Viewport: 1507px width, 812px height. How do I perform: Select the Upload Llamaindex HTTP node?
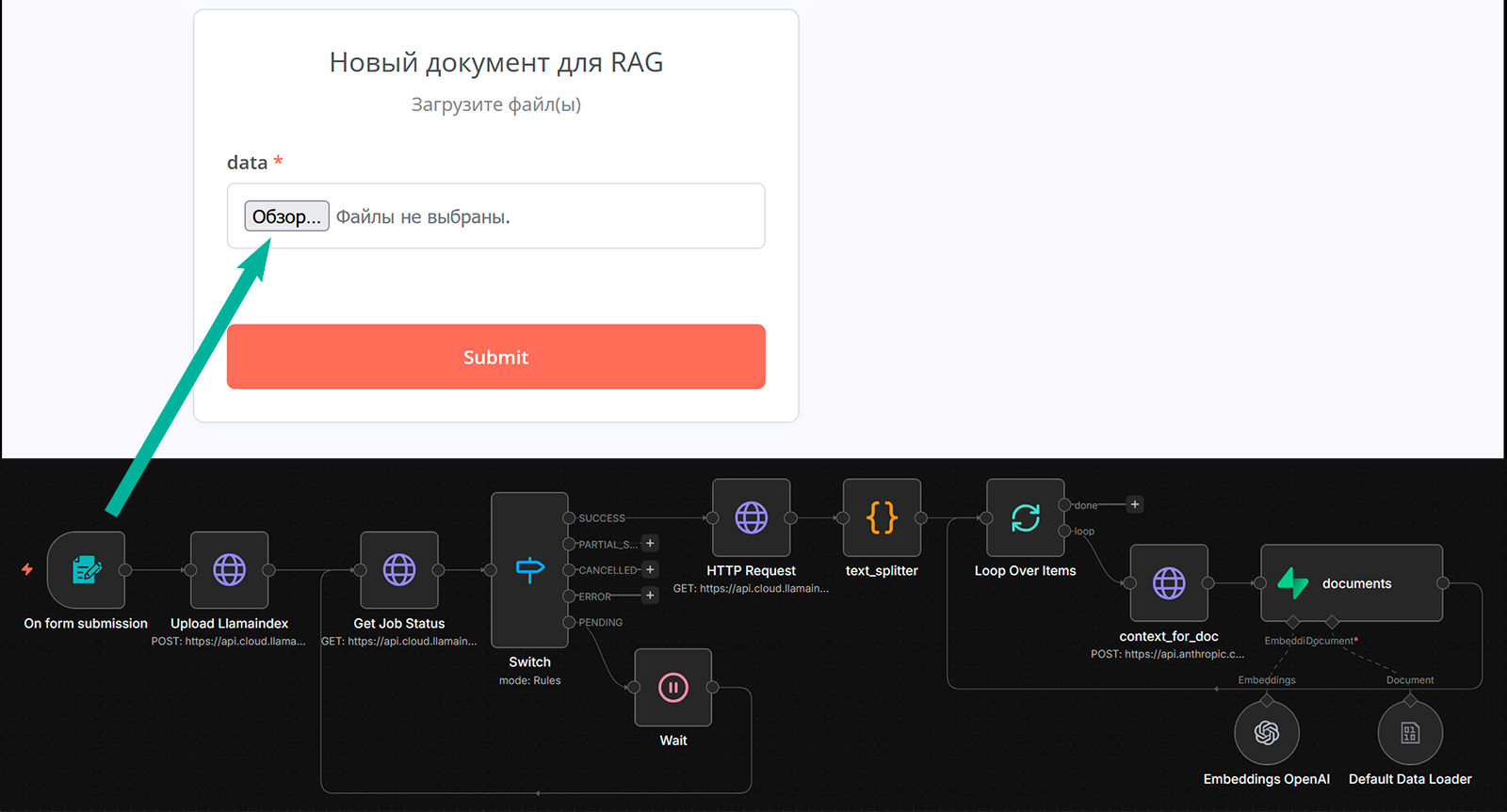coord(229,570)
